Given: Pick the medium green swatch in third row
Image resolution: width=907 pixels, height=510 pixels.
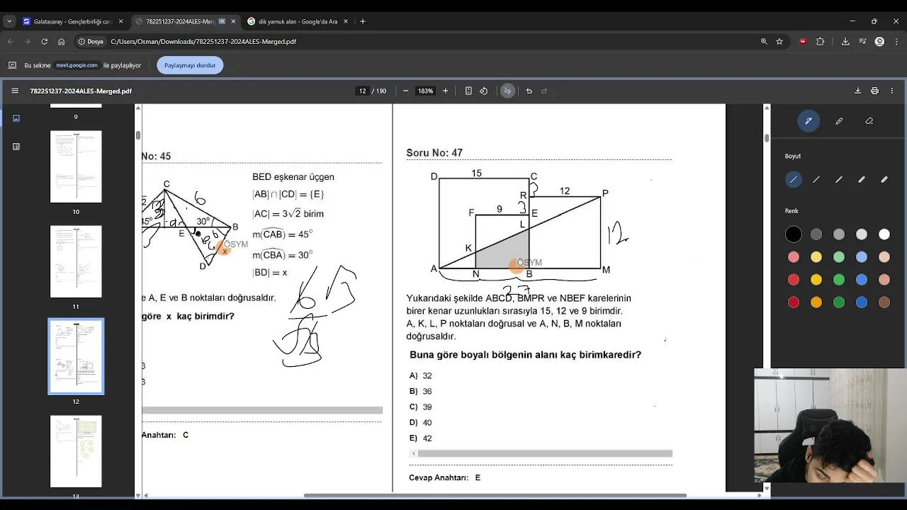Looking at the screenshot, I should 839,280.
